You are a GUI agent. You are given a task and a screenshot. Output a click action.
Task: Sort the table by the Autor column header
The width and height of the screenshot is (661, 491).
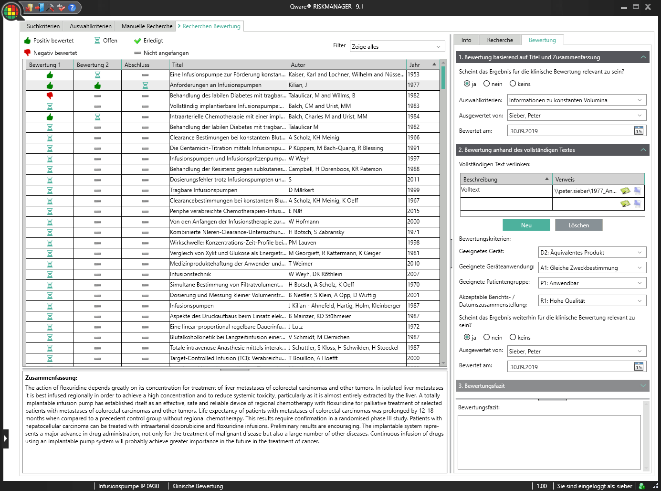pyautogui.click(x=347, y=65)
